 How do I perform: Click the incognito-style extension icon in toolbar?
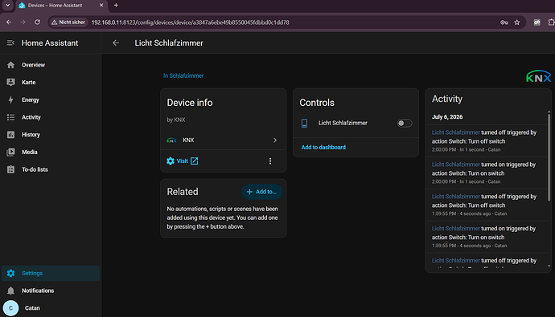click(x=537, y=22)
